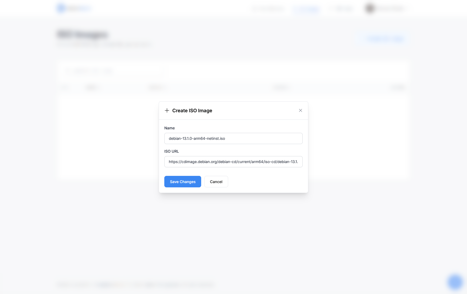Screen dimensions: 467x294
Task: Select the highlighted ISO Images navigation item
Action: pyautogui.click(x=306, y=9)
